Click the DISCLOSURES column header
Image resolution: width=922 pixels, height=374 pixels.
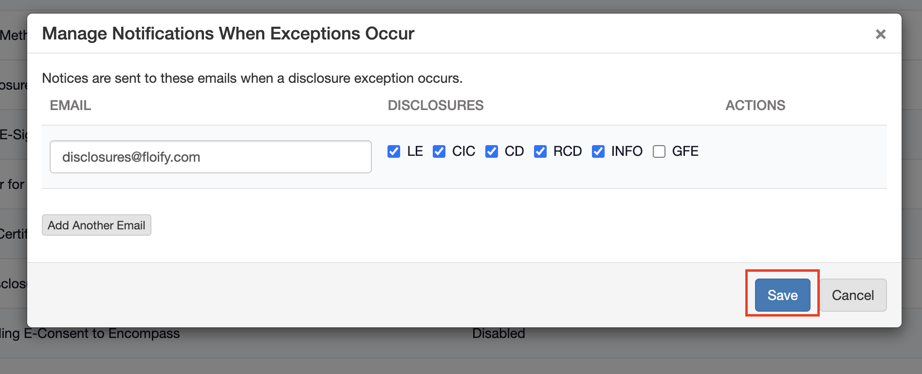[435, 105]
